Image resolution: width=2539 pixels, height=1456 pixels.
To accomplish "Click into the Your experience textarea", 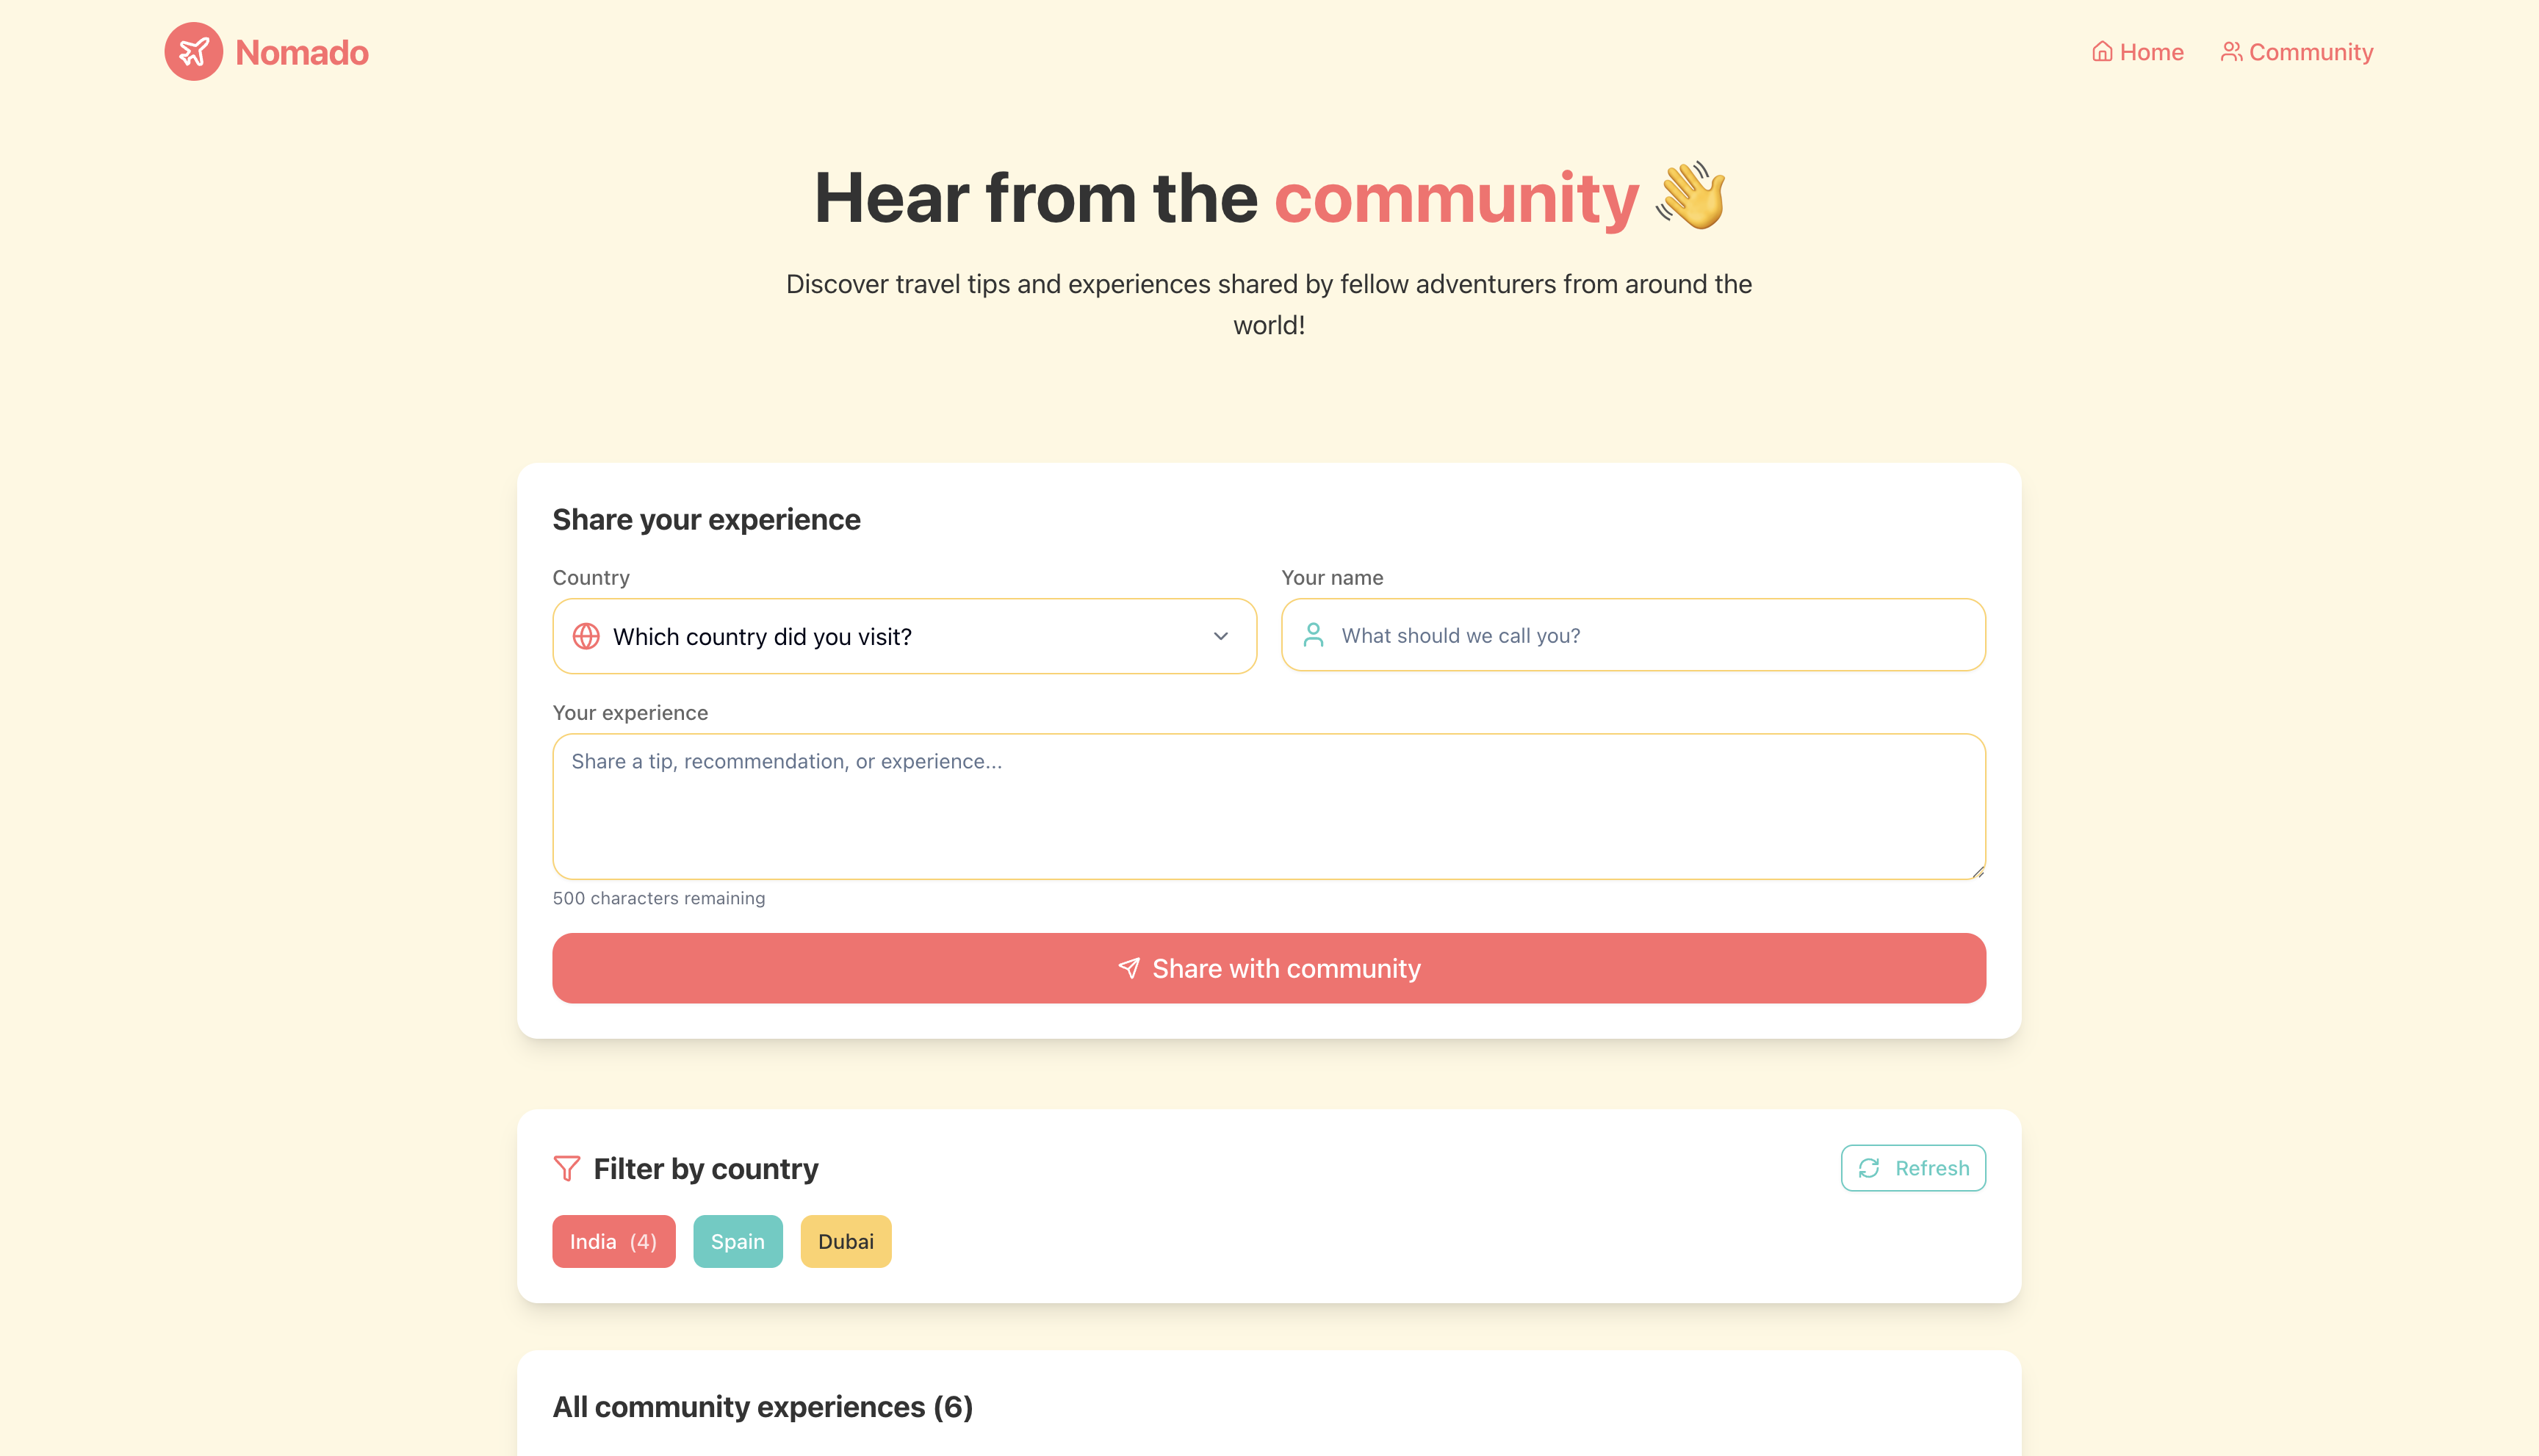I will tap(1268, 806).
